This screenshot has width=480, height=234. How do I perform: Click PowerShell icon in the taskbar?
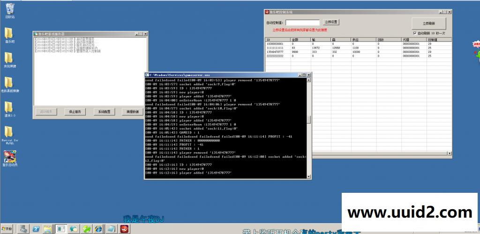[36, 229]
